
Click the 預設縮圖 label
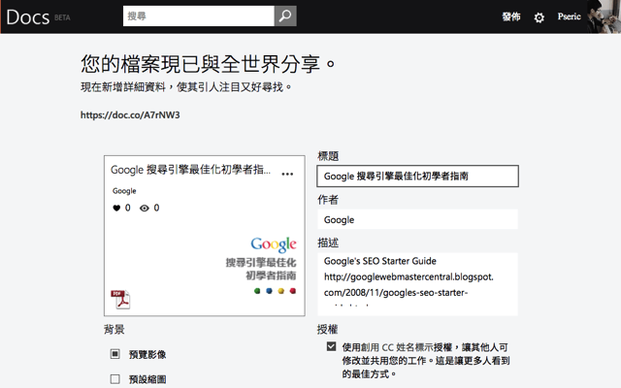click(147, 379)
